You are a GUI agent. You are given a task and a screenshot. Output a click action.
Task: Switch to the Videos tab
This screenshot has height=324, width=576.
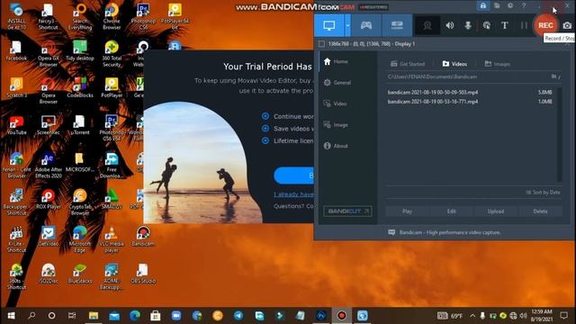pos(454,64)
